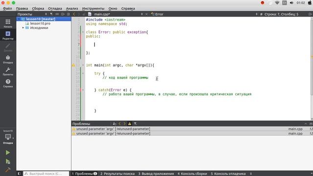313x176 pixels.
Task: Open kit selector lesson10 monitor icon
Action: [x=8, y=137]
